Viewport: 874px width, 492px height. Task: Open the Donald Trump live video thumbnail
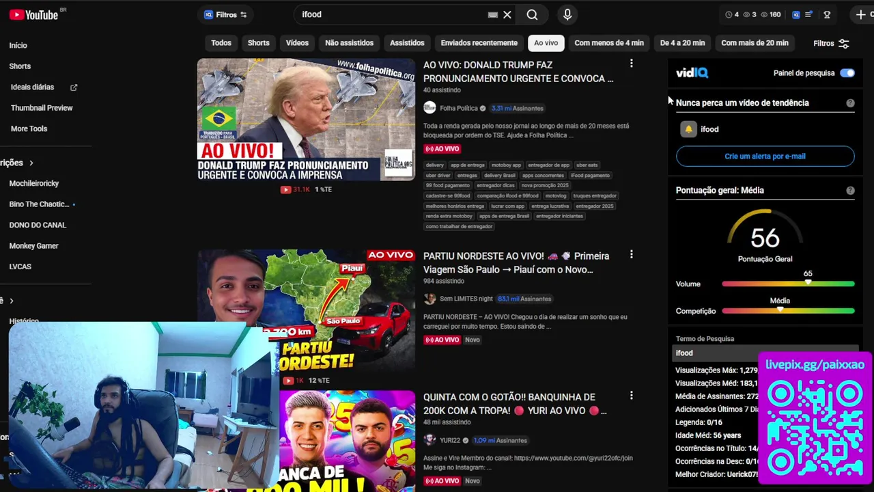click(306, 120)
